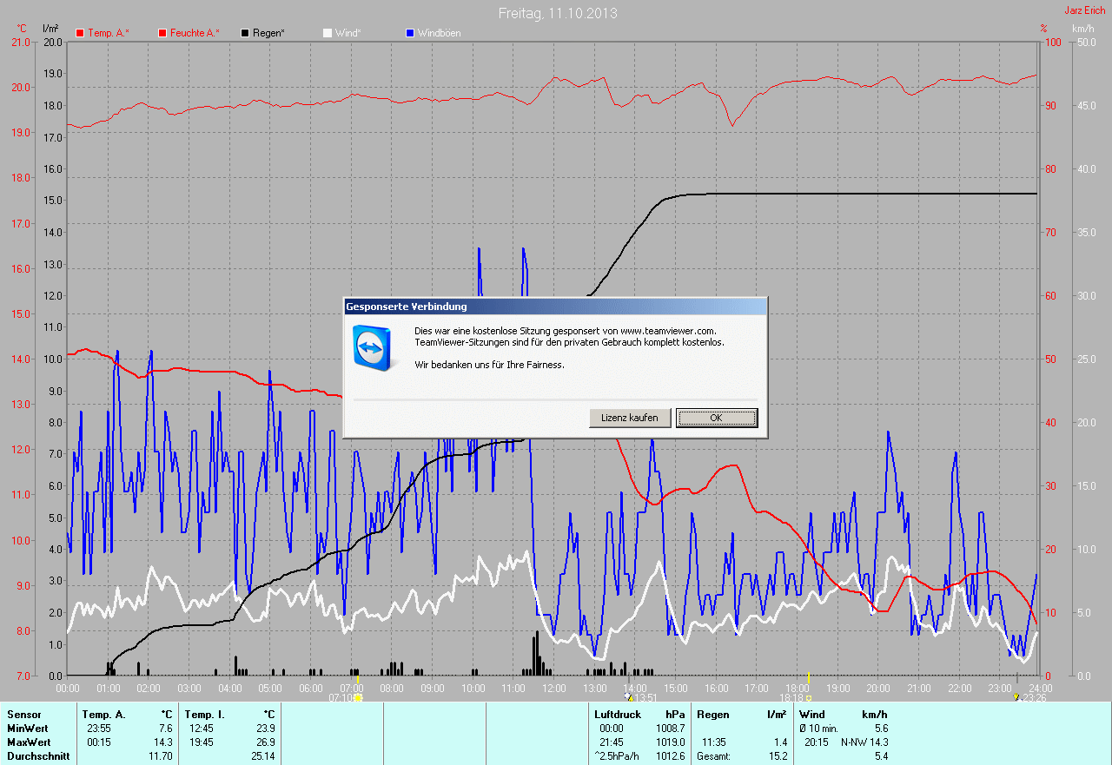Click the red Temp. A. legend square
The image size is (1112, 765).
pyautogui.click(x=81, y=33)
